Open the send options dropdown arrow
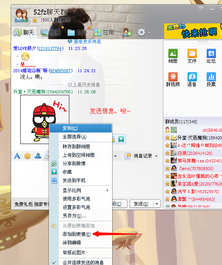This screenshot has width=222, height=265. click(x=157, y=204)
